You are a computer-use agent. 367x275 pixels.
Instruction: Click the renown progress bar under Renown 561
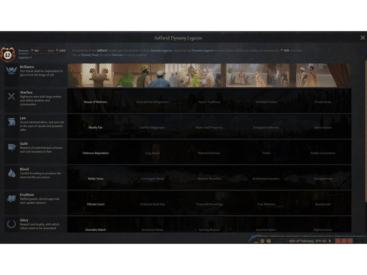pos(42,54)
